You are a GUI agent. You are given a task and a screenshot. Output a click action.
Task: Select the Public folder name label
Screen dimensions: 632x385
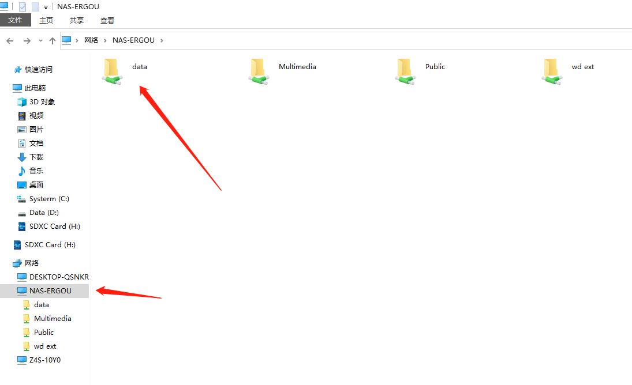coord(435,67)
